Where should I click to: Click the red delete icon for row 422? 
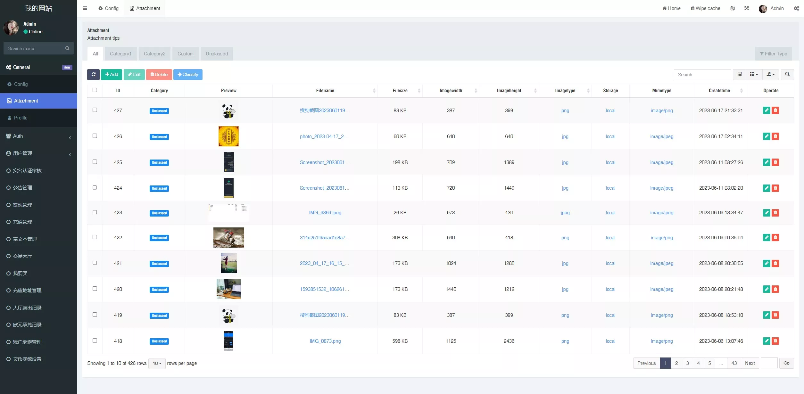(x=775, y=238)
